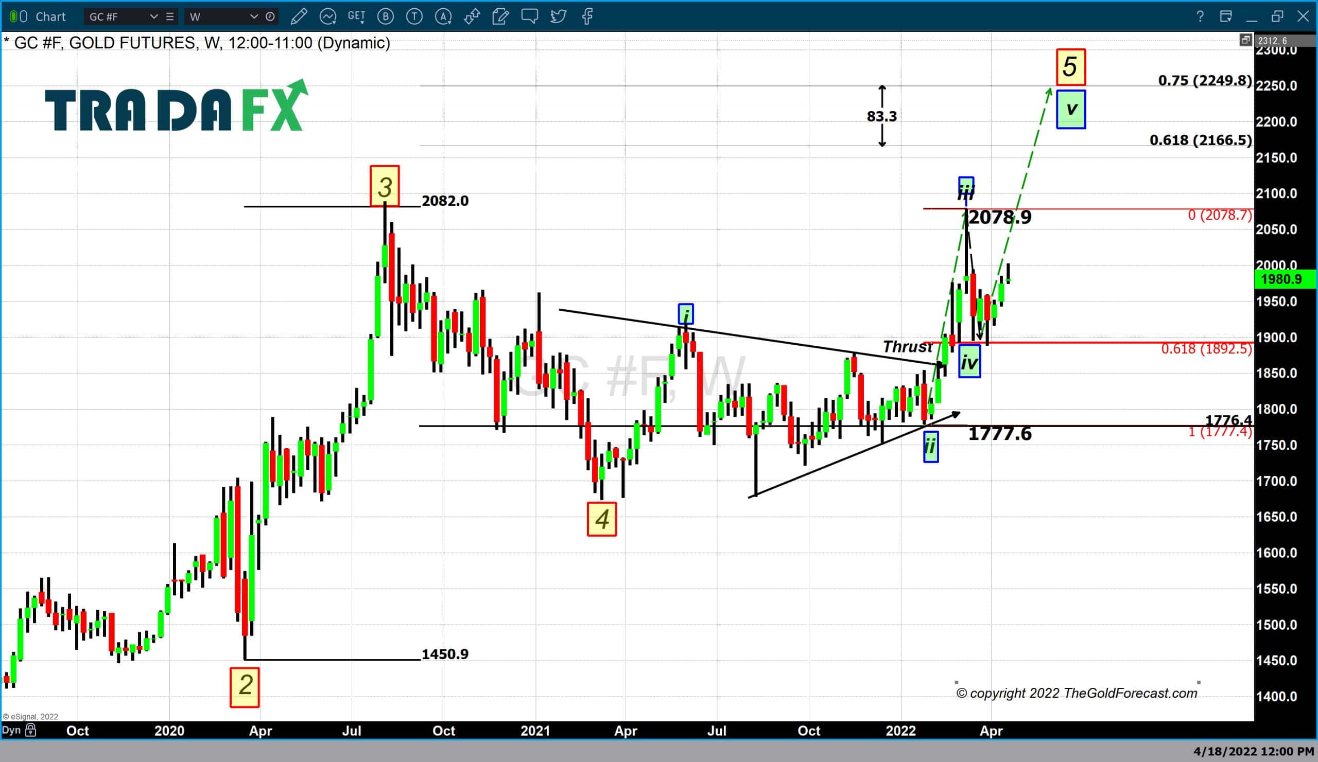The width and height of the screenshot is (1318, 762).
Task: Click the 1450.9 price annotation
Action: (x=445, y=654)
